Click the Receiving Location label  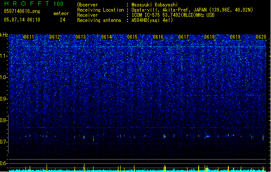(x=100, y=10)
